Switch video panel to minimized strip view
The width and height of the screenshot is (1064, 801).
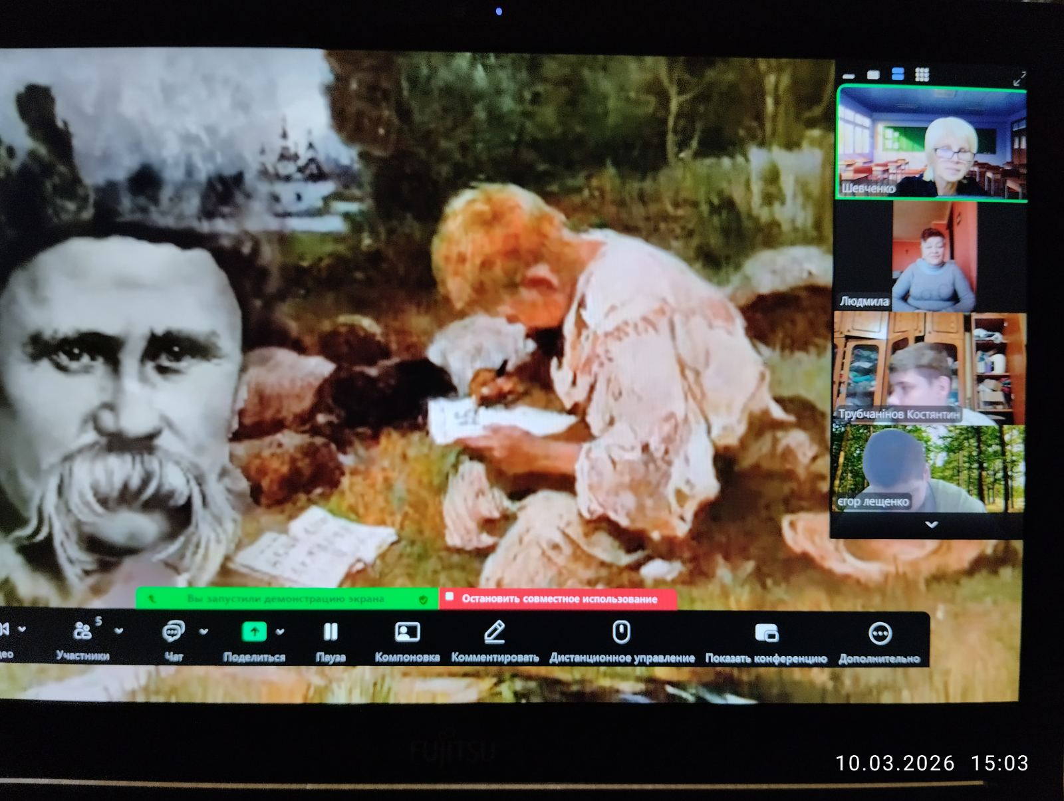(849, 76)
